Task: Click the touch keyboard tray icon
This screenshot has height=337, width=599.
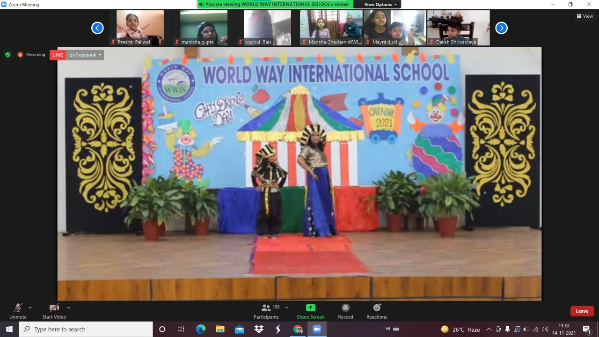Action: click(397, 329)
